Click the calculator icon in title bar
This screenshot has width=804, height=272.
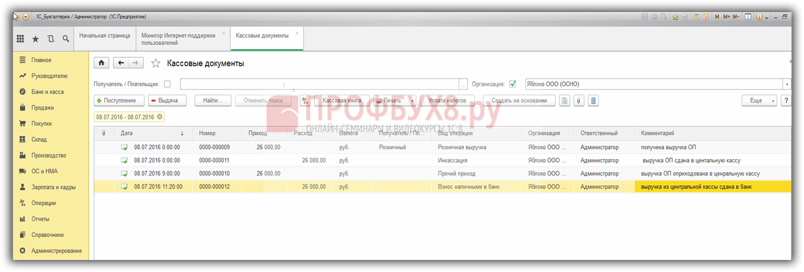pos(695,16)
